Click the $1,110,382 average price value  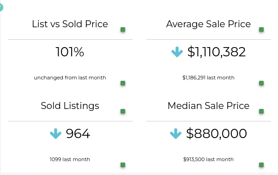[217, 52]
